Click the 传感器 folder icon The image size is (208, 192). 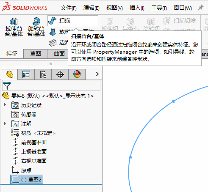click(x=15, y=114)
